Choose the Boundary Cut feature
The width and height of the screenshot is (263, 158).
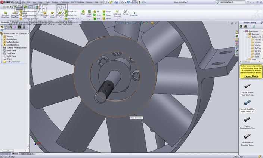(72, 19)
